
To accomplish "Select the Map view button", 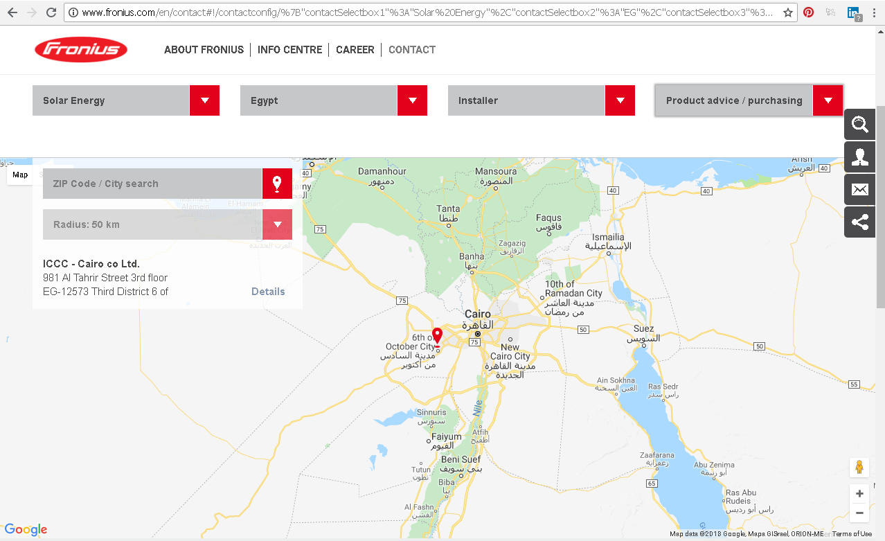I will (20, 175).
